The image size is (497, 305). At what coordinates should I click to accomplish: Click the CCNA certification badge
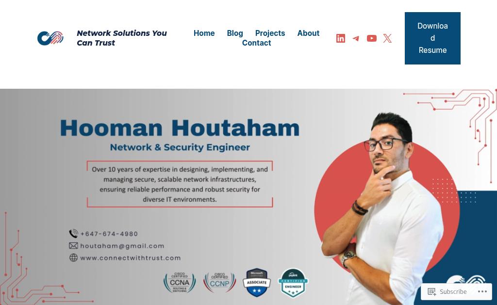(x=180, y=282)
